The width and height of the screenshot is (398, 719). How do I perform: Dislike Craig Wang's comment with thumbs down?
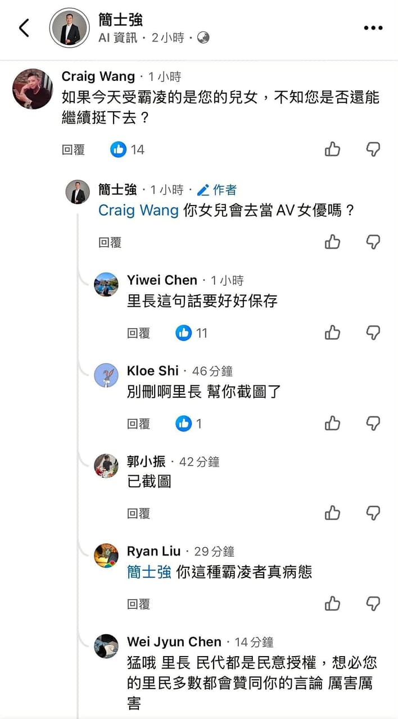point(373,149)
